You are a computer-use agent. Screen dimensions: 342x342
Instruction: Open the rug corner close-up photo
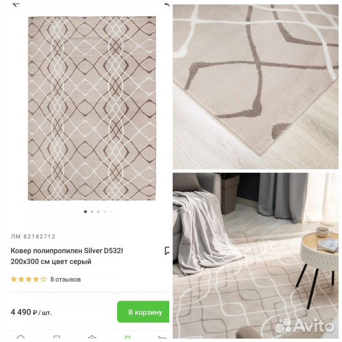tap(256, 87)
